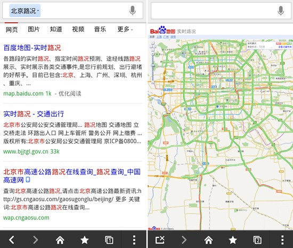This screenshot has height=248, width=293.
Task: Click the map zoom slider handle
Action: click(x=153, y=65)
